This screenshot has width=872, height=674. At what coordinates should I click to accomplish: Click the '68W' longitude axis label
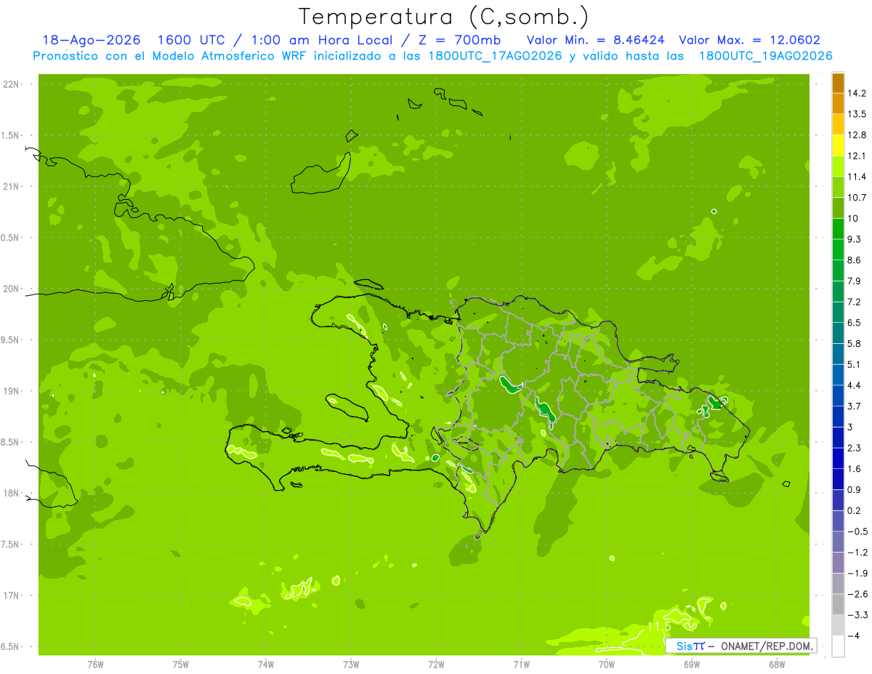point(777,664)
